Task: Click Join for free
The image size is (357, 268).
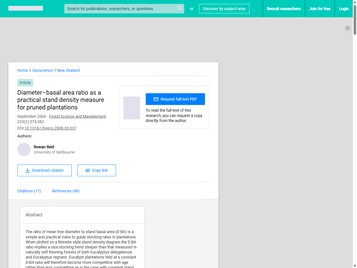Action: pyautogui.click(x=320, y=9)
